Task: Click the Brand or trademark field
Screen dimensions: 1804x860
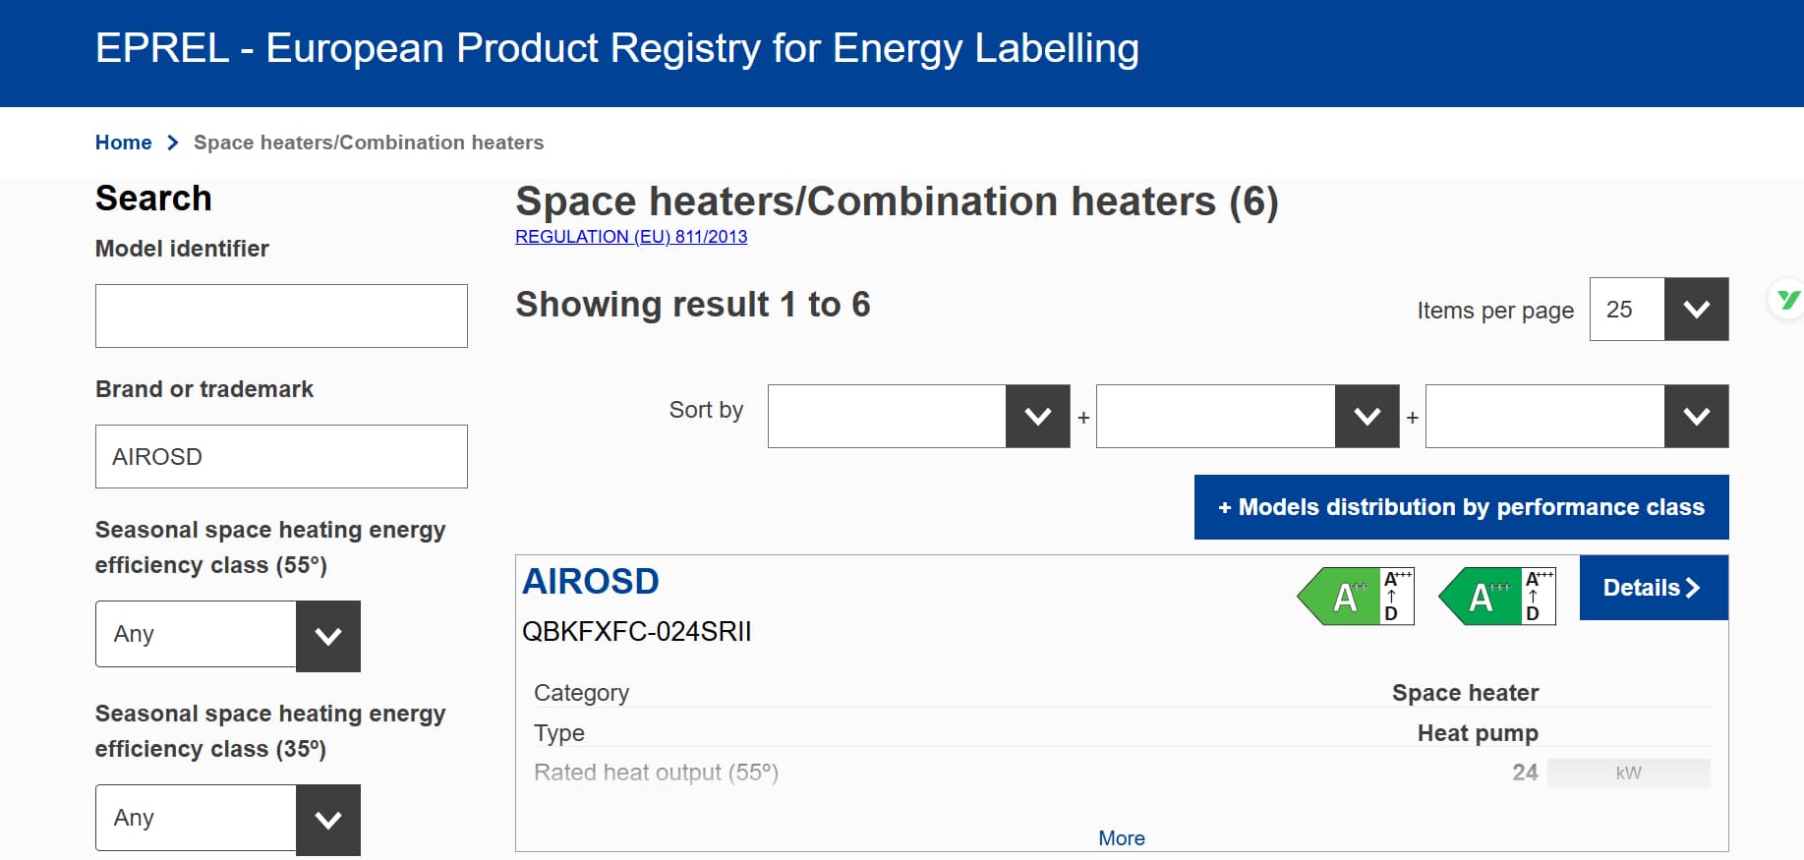Action: point(281,457)
